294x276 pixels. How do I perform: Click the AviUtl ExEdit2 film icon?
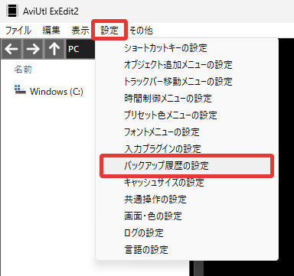(12, 11)
